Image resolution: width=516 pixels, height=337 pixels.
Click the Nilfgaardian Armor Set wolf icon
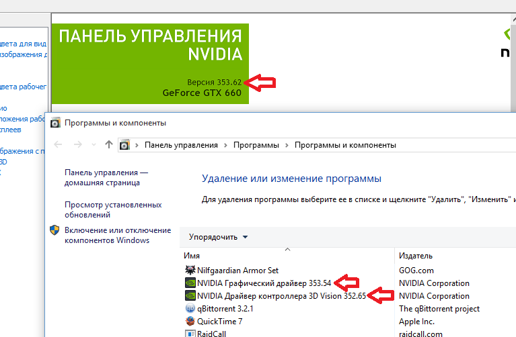(190, 270)
